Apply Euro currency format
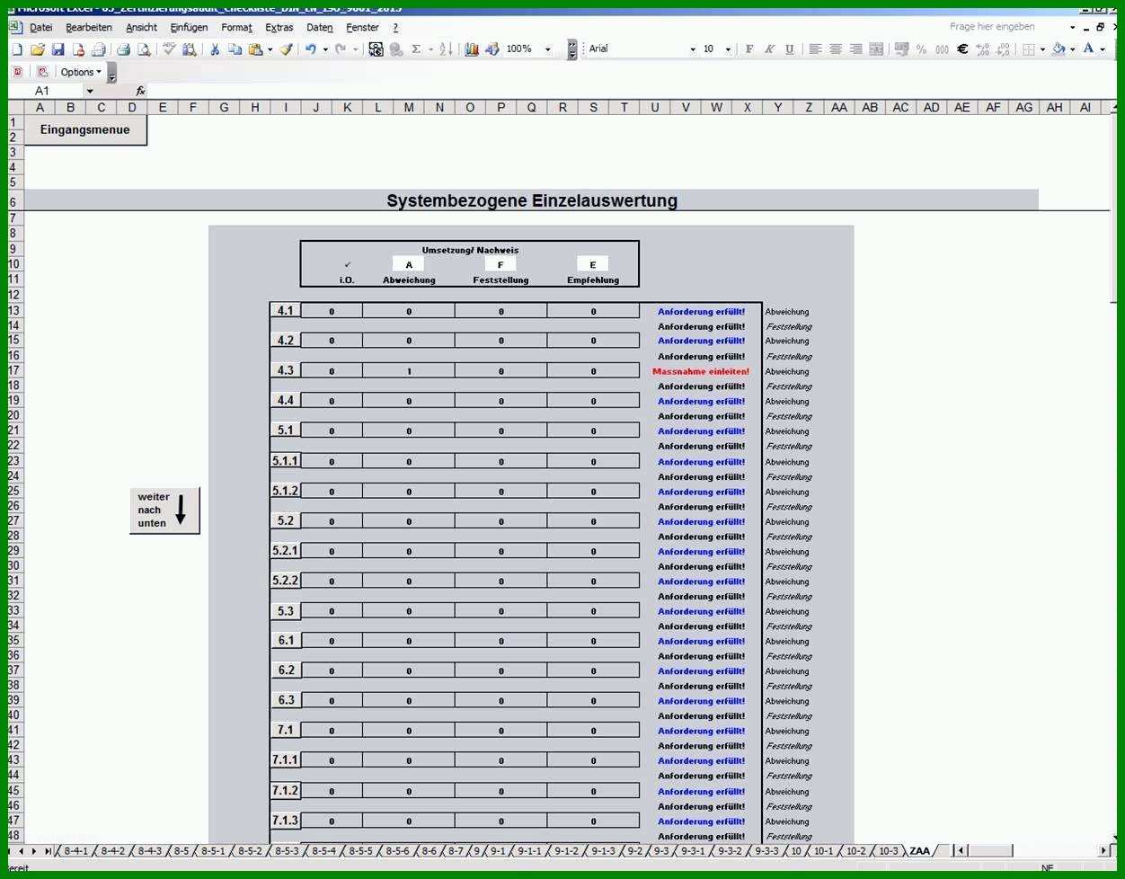1125x879 pixels. click(x=962, y=49)
